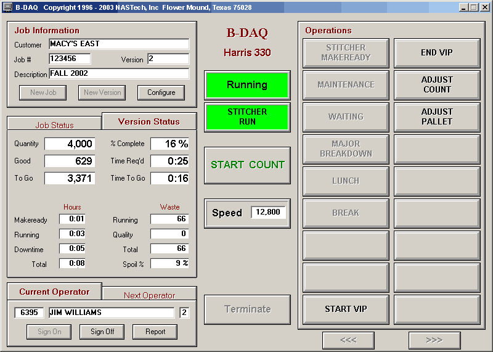Click the Customer field MACY'S EAST
The image size is (493, 352).
point(119,44)
